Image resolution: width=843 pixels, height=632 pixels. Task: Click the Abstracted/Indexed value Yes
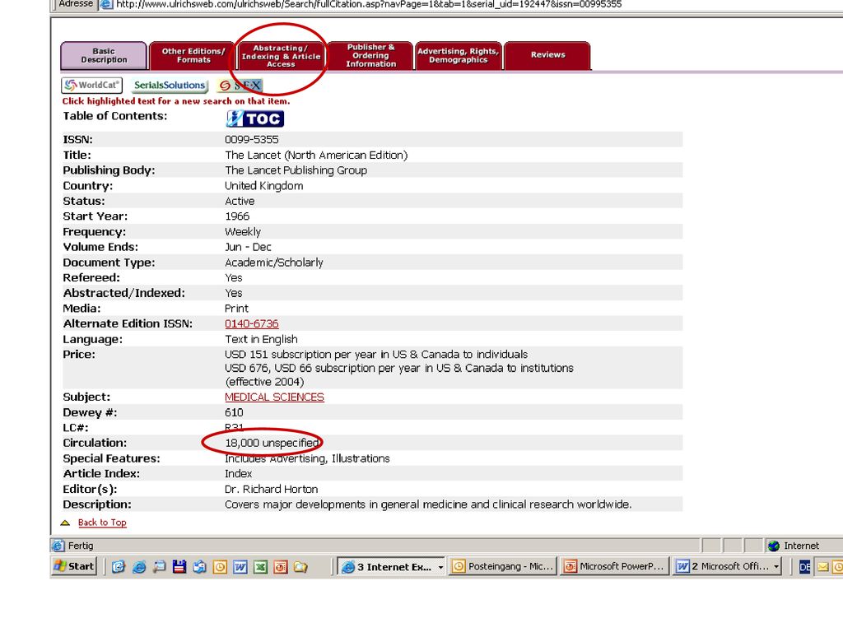click(x=233, y=293)
